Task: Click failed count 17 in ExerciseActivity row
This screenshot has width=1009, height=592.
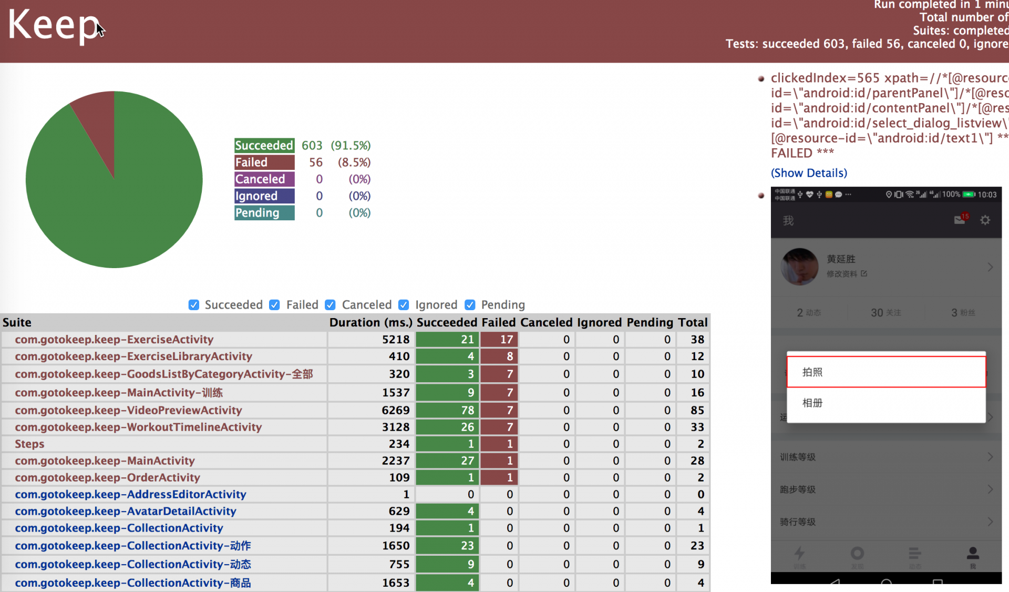Action: 499,340
